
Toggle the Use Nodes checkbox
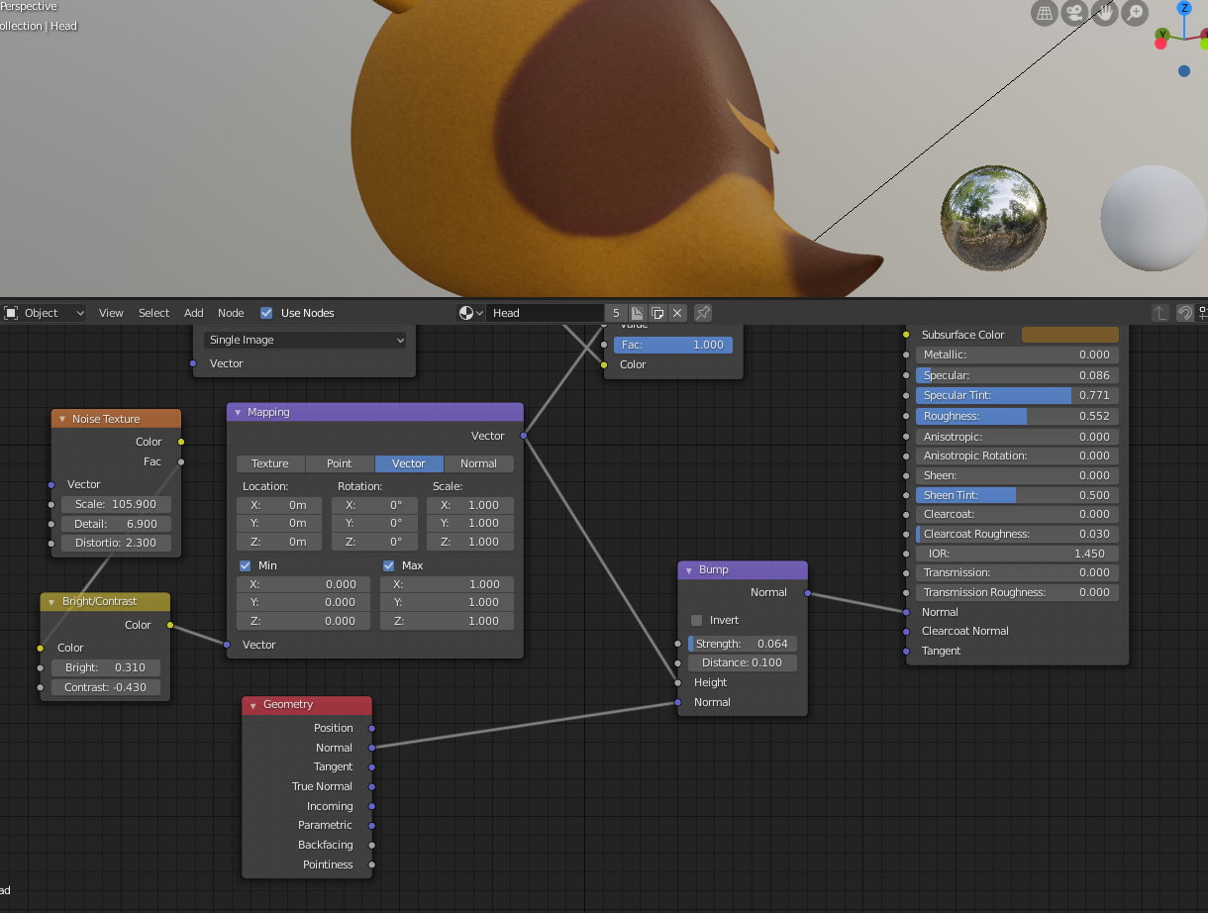(266, 313)
